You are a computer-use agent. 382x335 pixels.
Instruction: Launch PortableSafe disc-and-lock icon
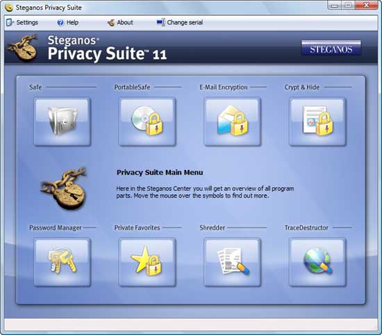[147, 121]
